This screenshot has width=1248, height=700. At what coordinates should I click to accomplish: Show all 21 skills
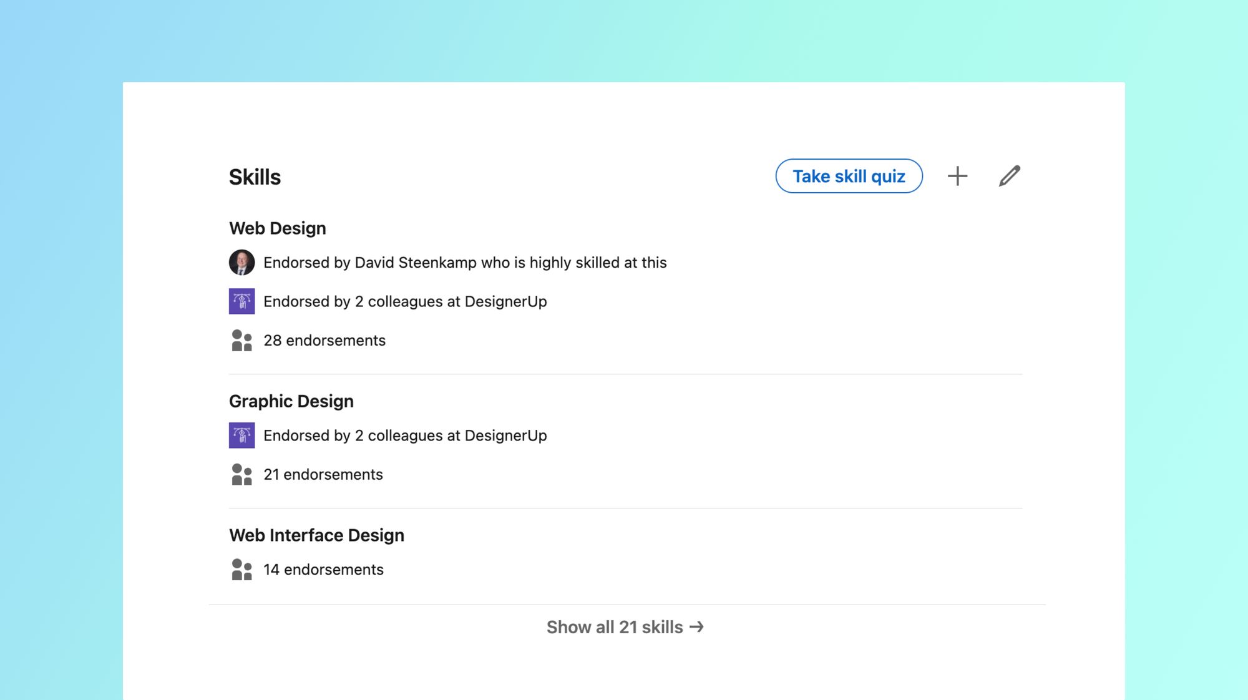(x=625, y=627)
